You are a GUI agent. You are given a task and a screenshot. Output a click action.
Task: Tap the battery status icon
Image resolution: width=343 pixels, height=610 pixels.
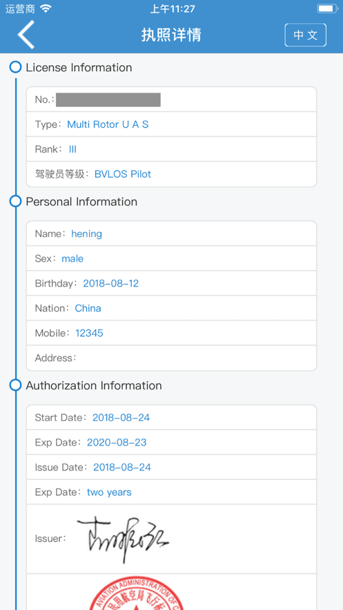point(327,8)
